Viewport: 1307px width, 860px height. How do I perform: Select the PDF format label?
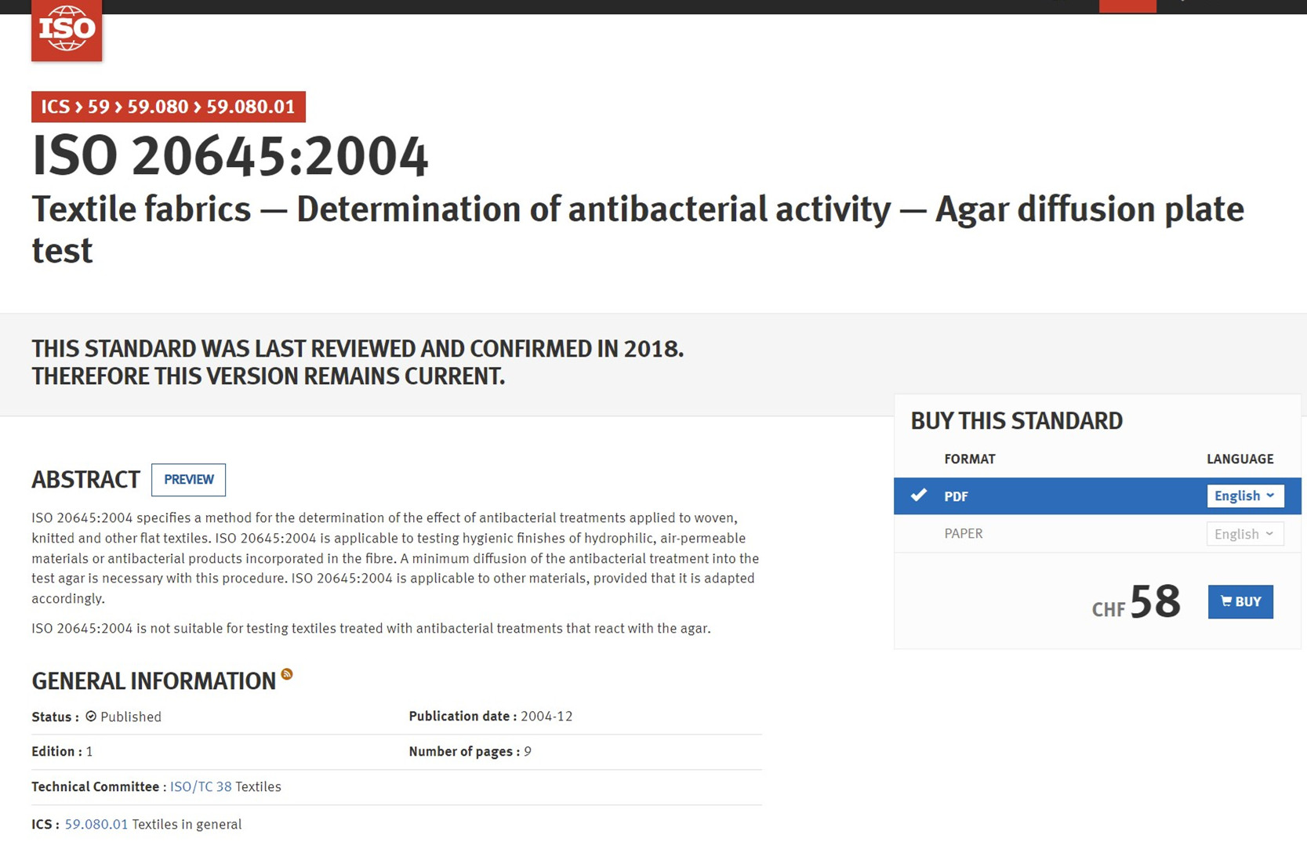coord(956,496)
